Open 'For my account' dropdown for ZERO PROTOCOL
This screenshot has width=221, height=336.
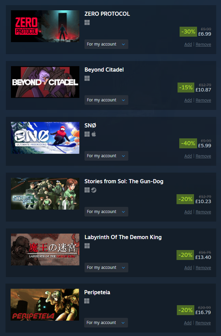[x=106, y=44]
